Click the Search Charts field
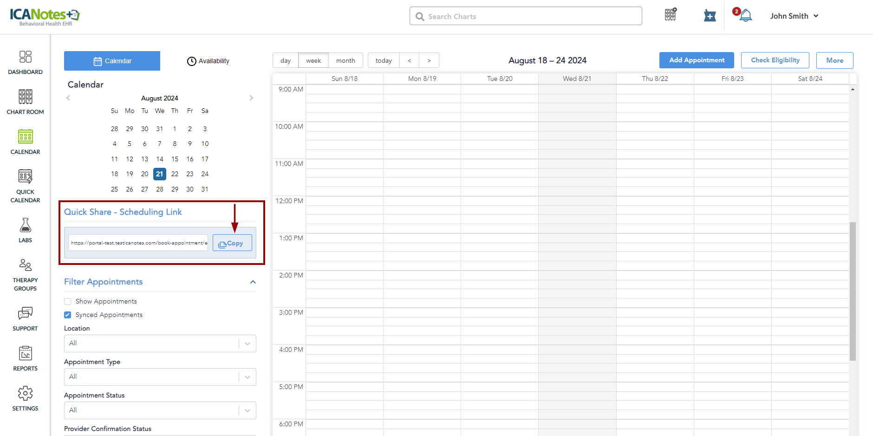Screen dimensions: 873x436 526,16
